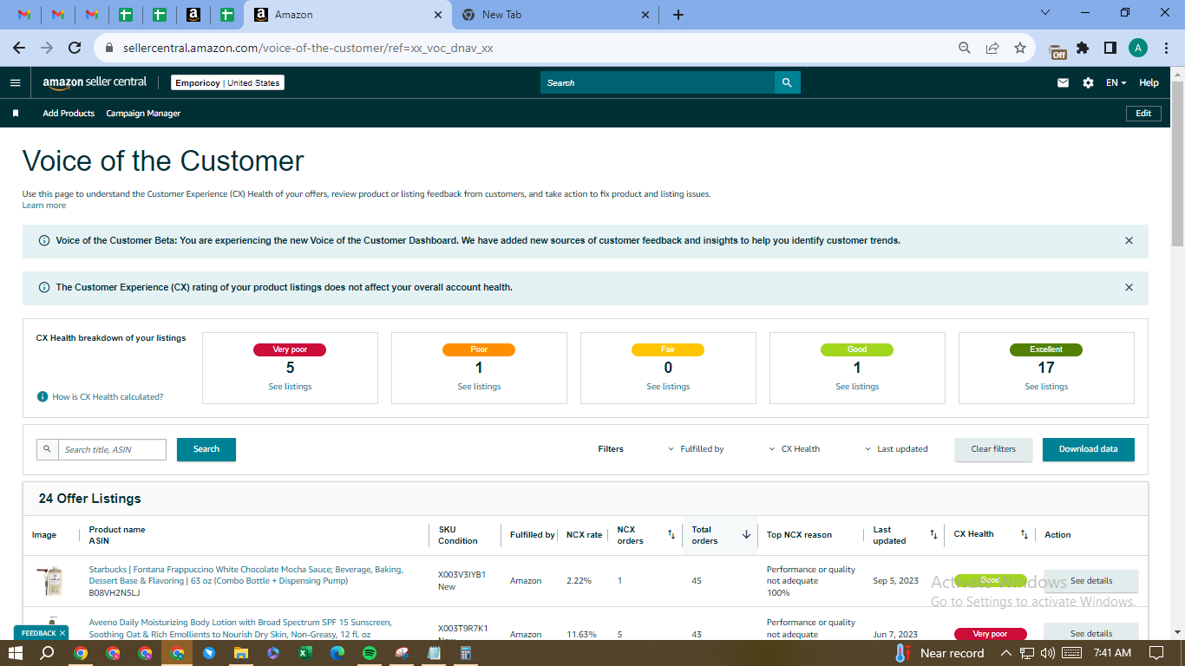Click the site lock icon in address bar
This screenshot has height=666, width=1185.
click(x=109, y=48)
